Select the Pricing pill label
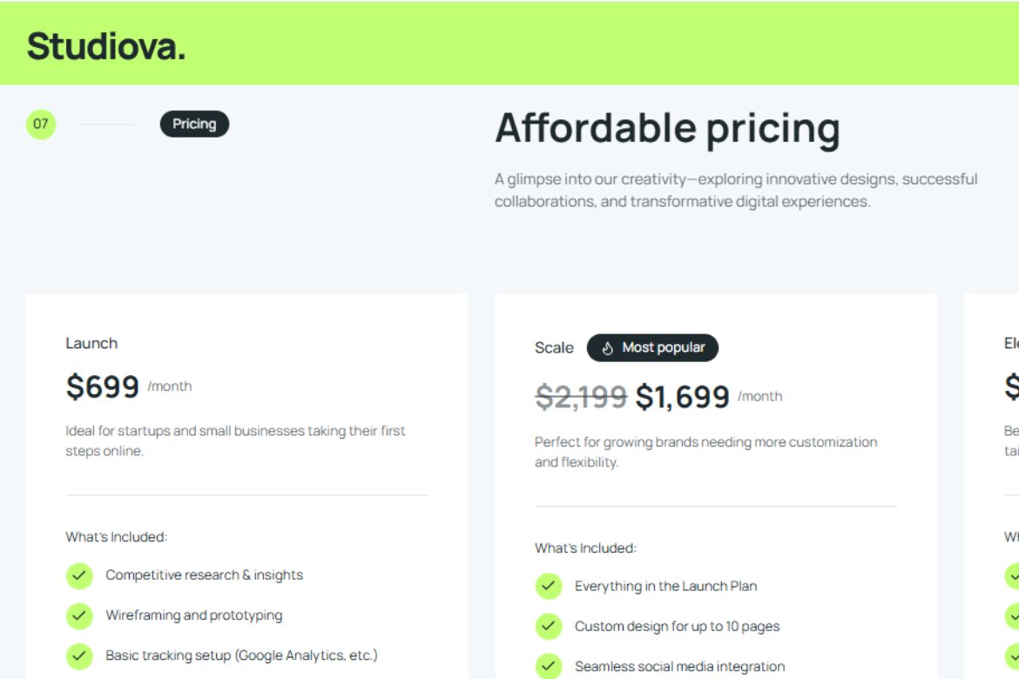This screenshot has width=1019, height=679. 194,124
